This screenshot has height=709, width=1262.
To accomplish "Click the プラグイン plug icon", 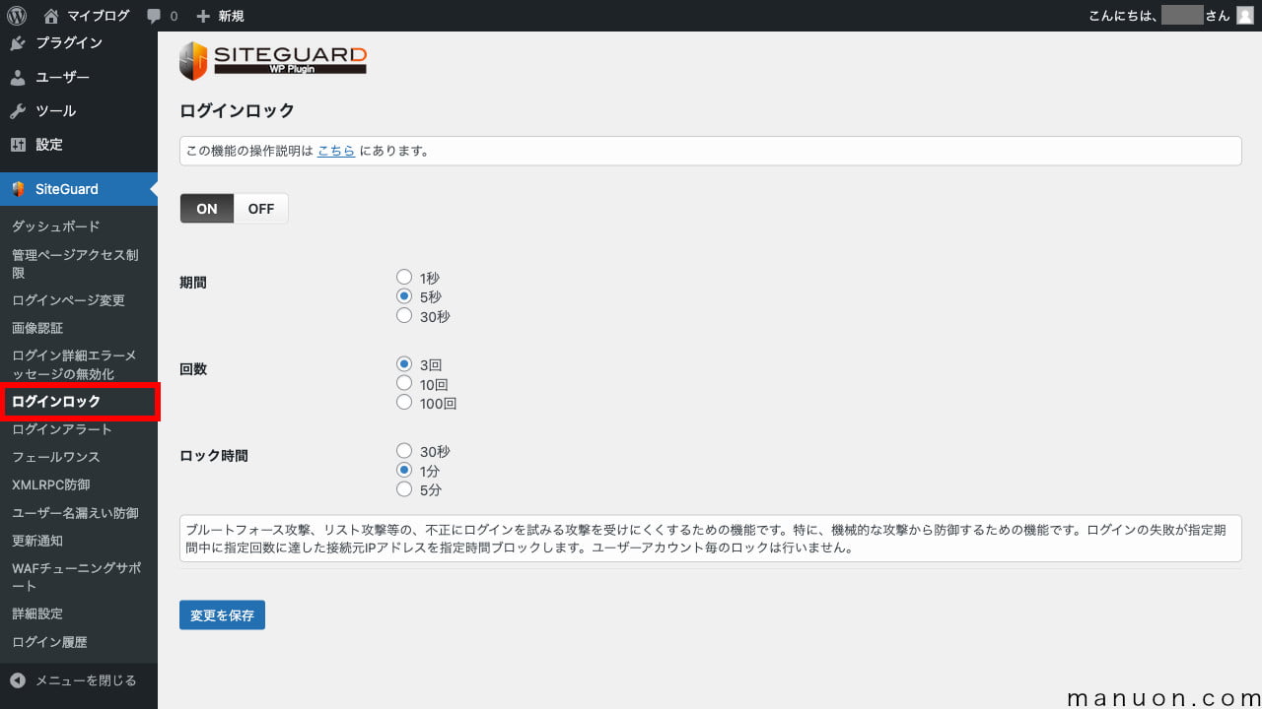I will click(18, 43).
